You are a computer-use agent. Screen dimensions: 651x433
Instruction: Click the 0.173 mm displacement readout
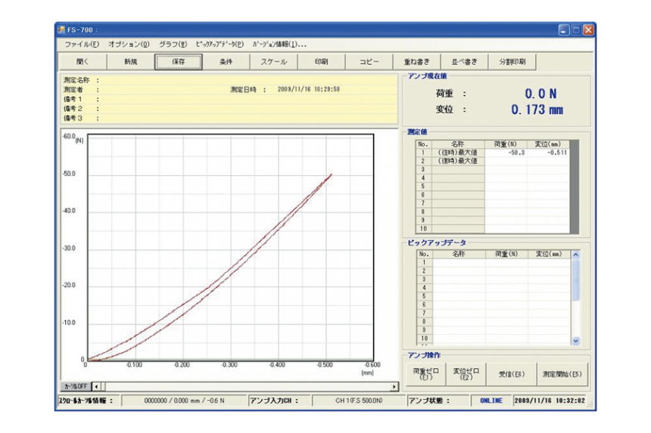537,110
